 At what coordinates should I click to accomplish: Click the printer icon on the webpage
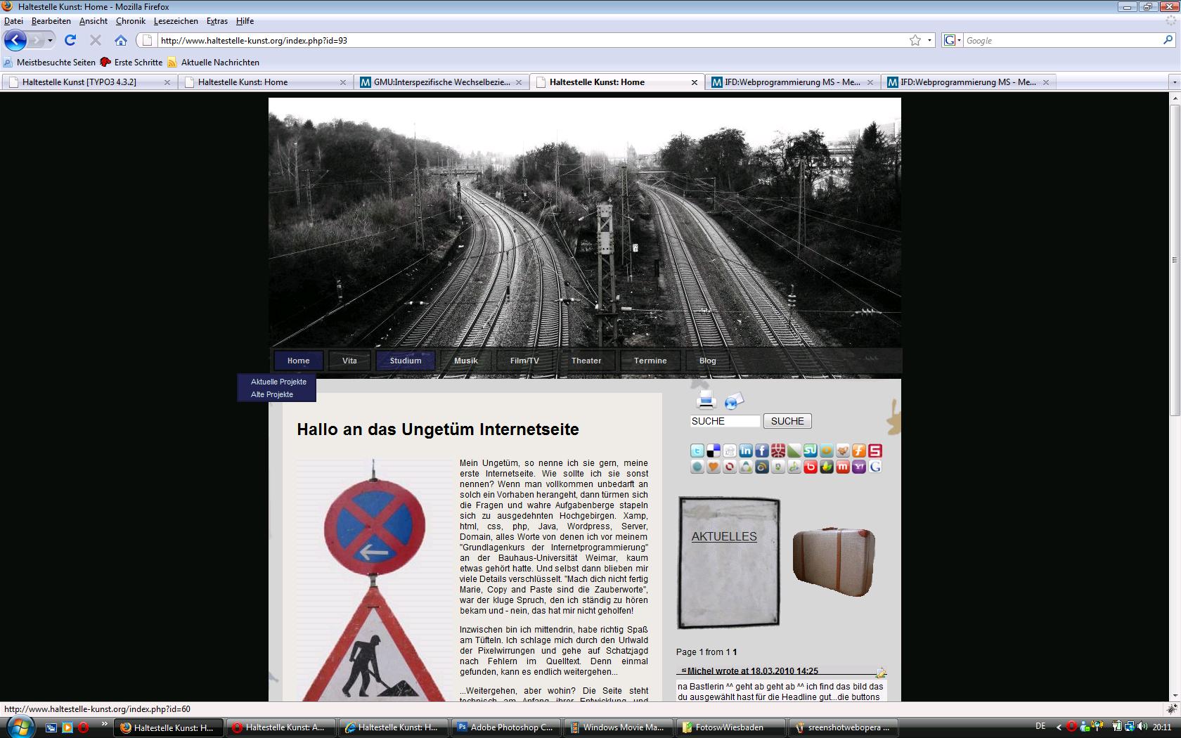point(706,401)
